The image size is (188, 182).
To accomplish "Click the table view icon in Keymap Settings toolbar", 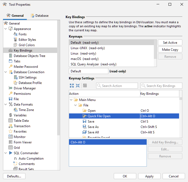I will coord(85,86).
